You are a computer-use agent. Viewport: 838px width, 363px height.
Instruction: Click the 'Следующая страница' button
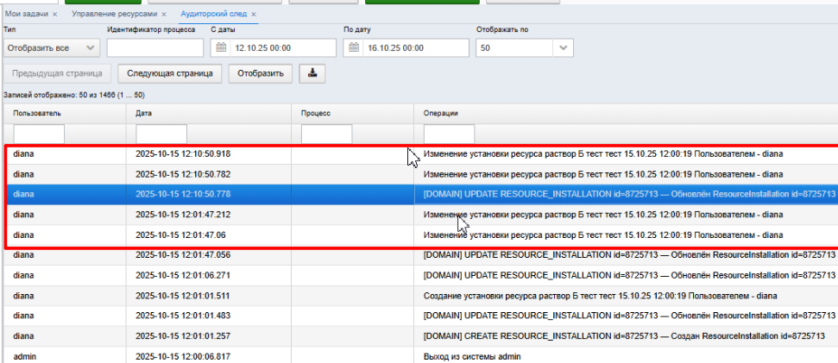(x=170, y=73)
